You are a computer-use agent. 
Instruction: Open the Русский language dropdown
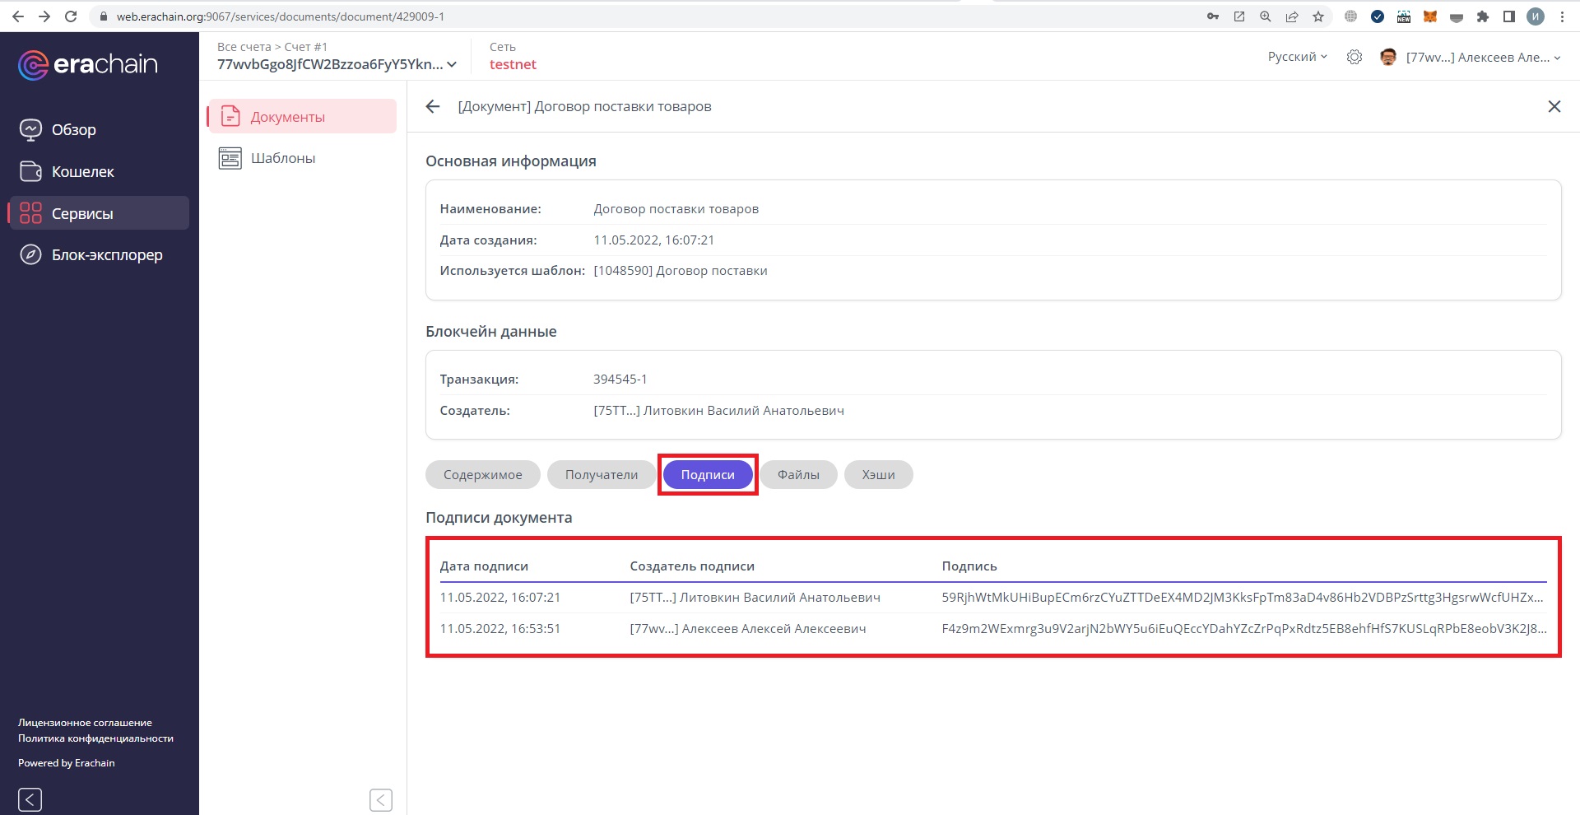tap(1297, 57)
